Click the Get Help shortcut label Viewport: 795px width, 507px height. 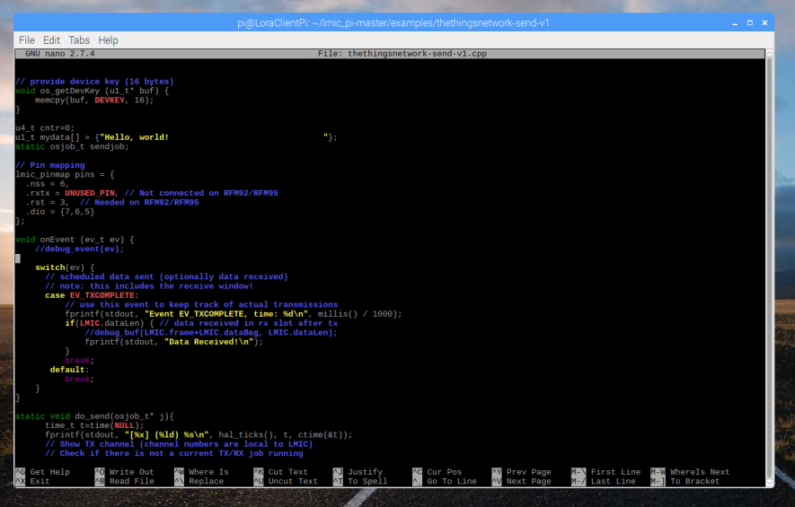49,472
